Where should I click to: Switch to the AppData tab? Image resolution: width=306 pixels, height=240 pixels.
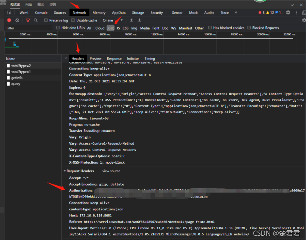tap(119, 13)
